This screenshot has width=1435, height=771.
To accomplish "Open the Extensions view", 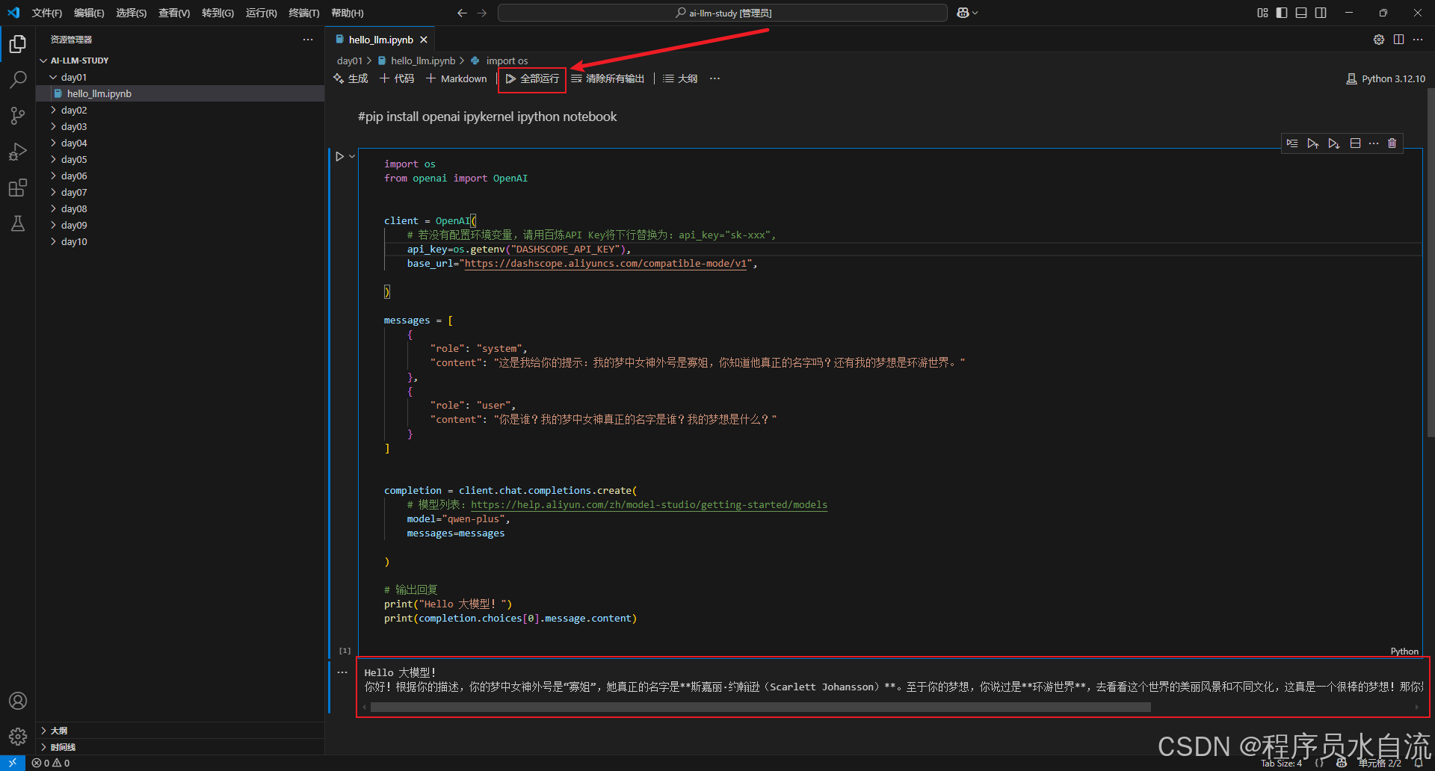I will pos(18,188).
